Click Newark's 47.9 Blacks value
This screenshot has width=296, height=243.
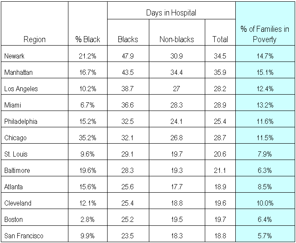coord(128,56)
